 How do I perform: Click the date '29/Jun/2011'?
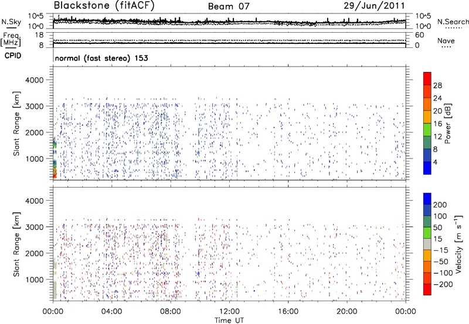point(374,5)
